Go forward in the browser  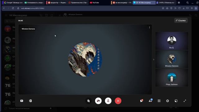(8, 8)
